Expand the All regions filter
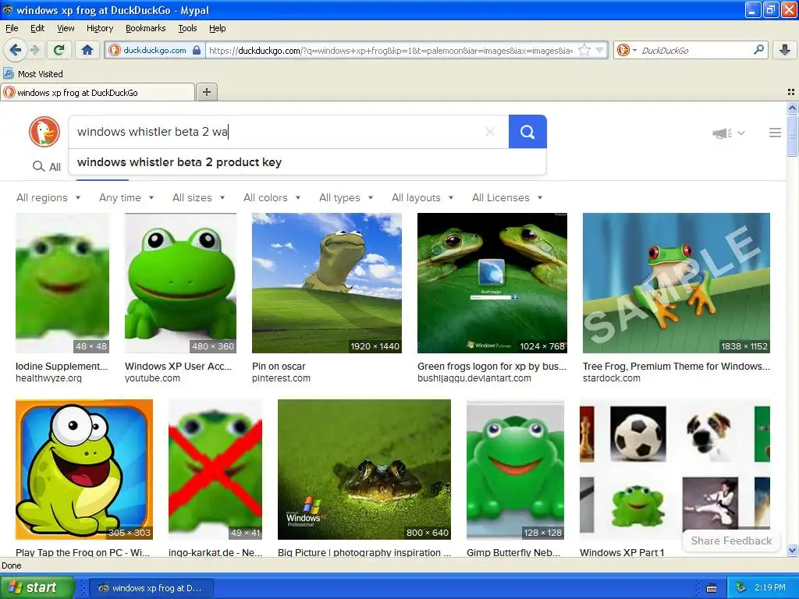The width and height of the screenshot is (799, 599). pyautogui.click(x=48, y=197)
